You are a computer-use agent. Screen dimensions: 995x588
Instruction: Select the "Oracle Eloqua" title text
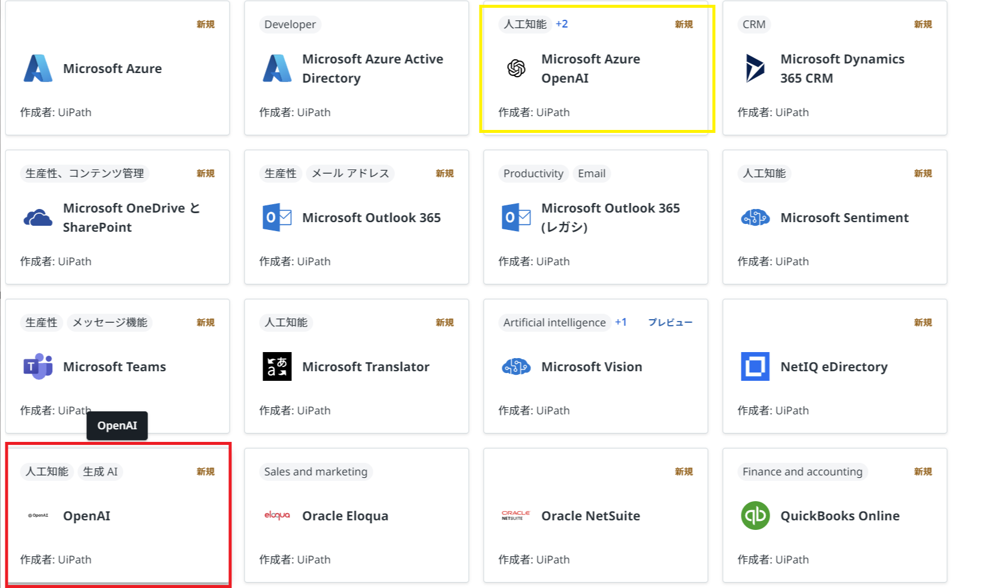click(x=345, y=516)
